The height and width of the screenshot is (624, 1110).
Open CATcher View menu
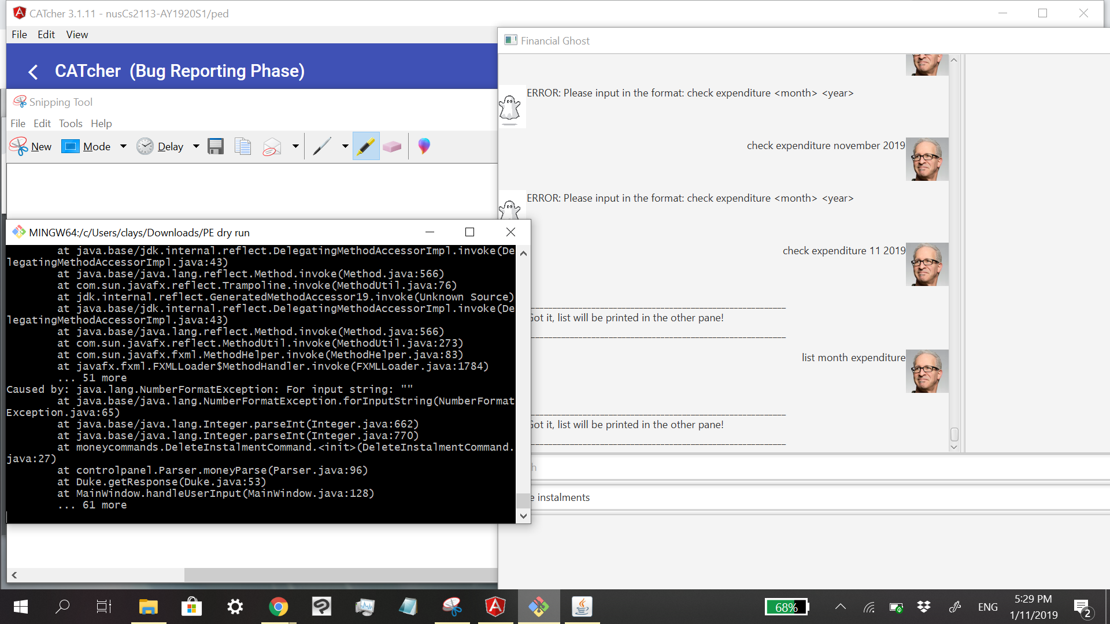tap(77, 35)
